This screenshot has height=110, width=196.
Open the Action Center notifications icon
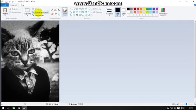[179, 108]
